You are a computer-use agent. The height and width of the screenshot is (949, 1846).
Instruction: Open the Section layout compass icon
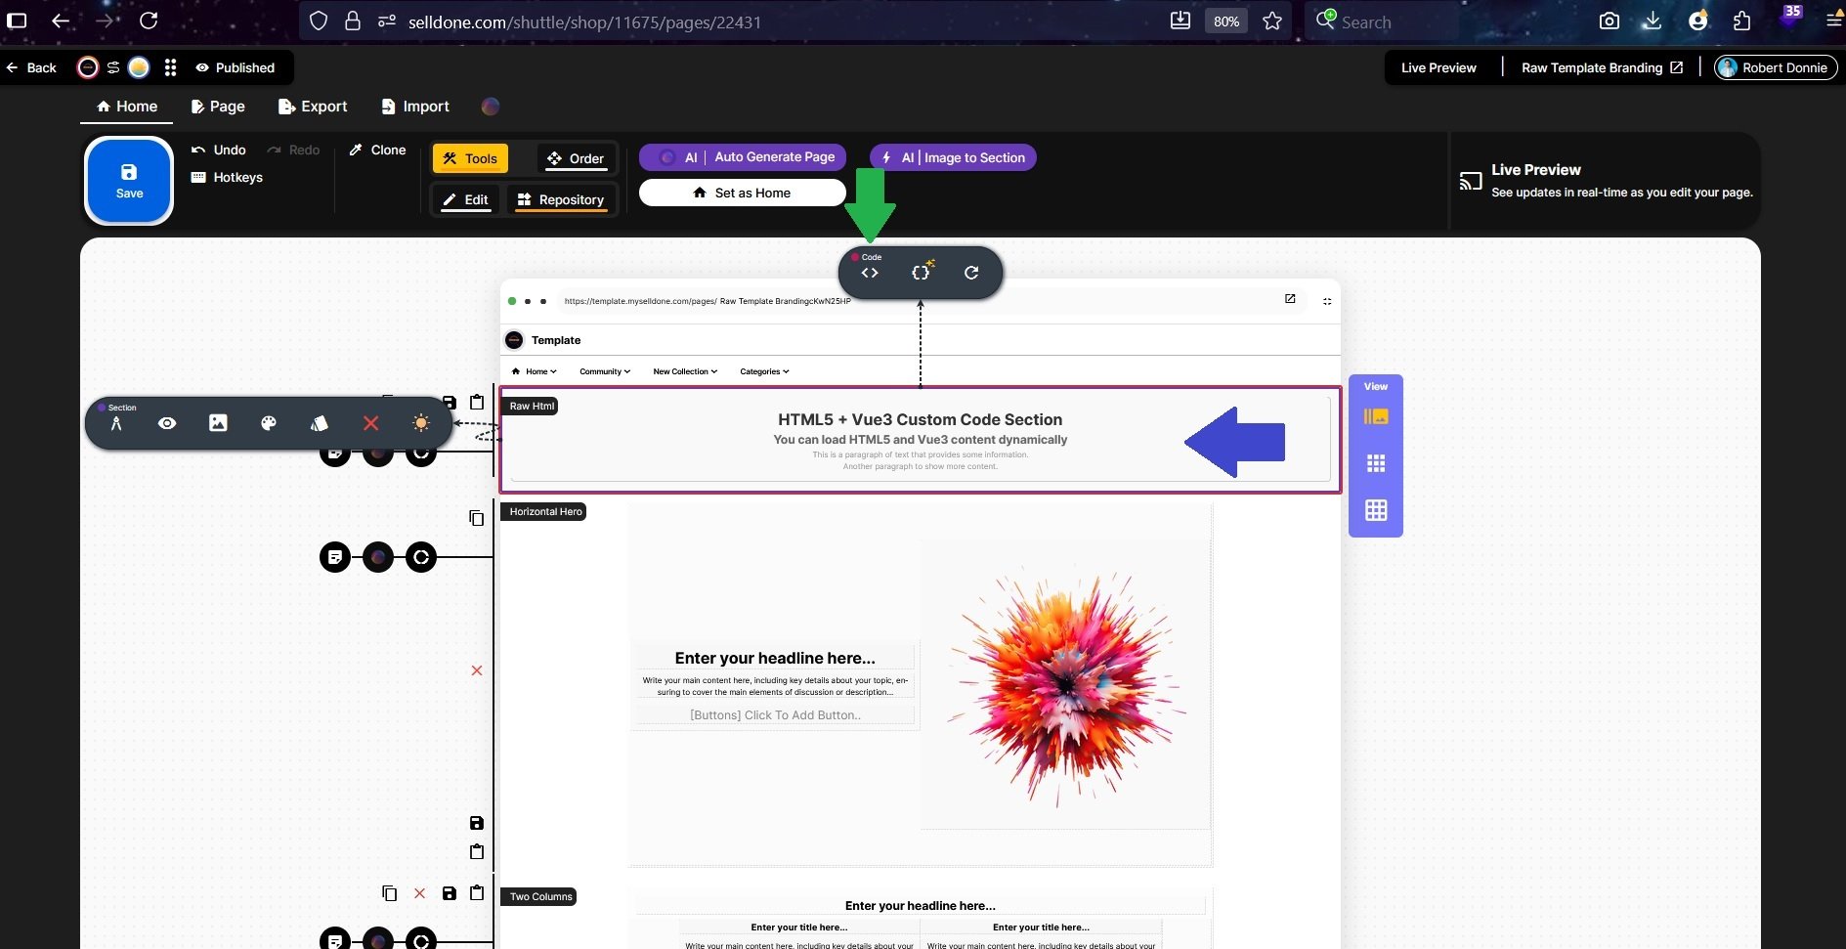click(116, 423)
